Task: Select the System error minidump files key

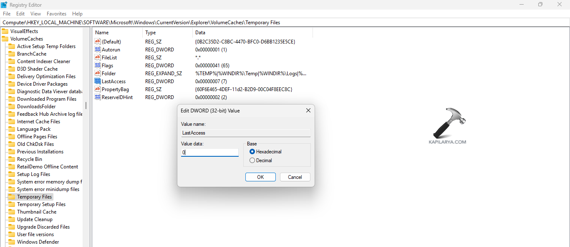Action: (48, 189)
